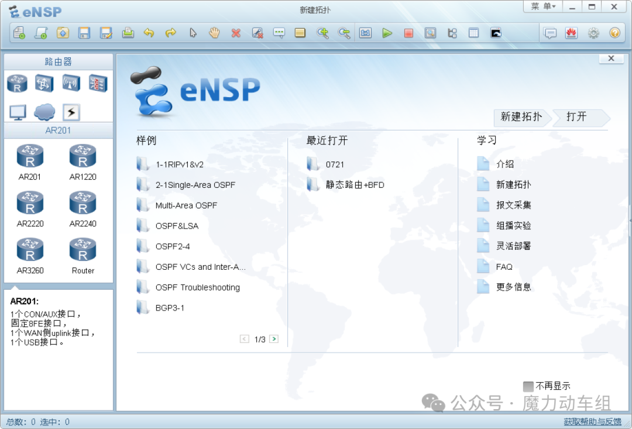Viewport: 632px width, 429px height.
Task: Click the Redo arrow icon
Action: [171, 33]
